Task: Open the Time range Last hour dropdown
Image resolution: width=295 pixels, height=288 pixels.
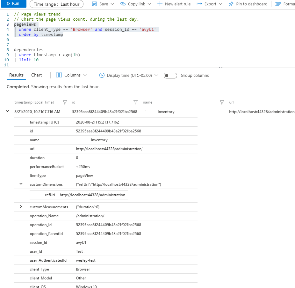Action: point(56,4)
